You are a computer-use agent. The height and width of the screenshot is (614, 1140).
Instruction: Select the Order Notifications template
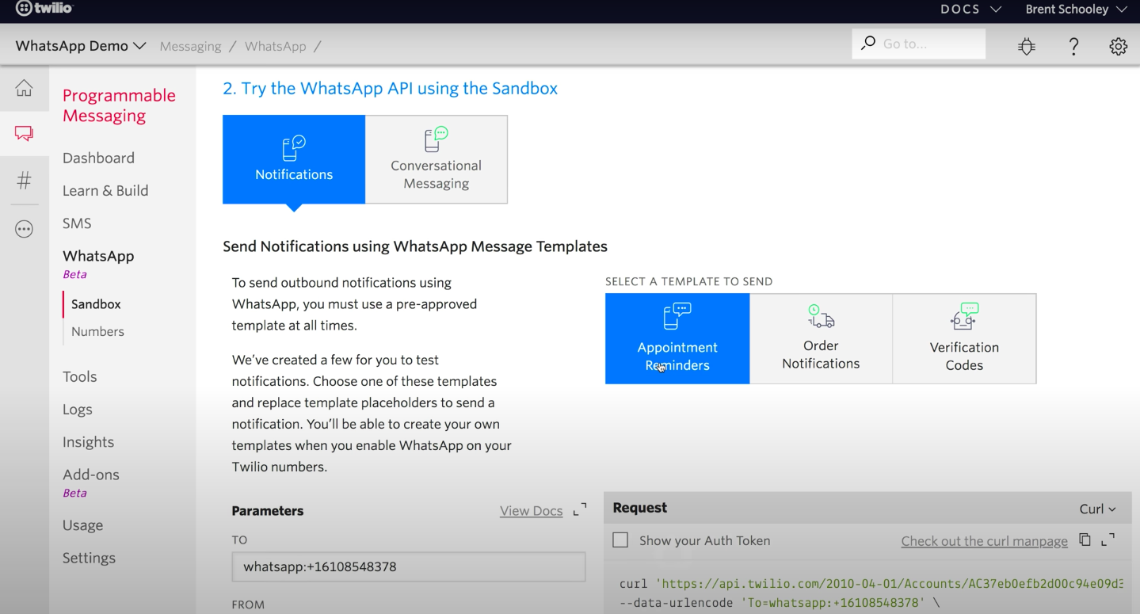[x=821, y=339]
